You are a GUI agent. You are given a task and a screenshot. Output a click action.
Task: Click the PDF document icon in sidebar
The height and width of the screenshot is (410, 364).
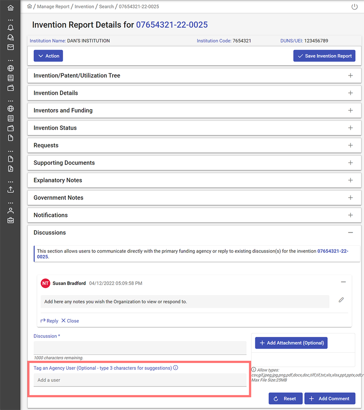(10, 168)
